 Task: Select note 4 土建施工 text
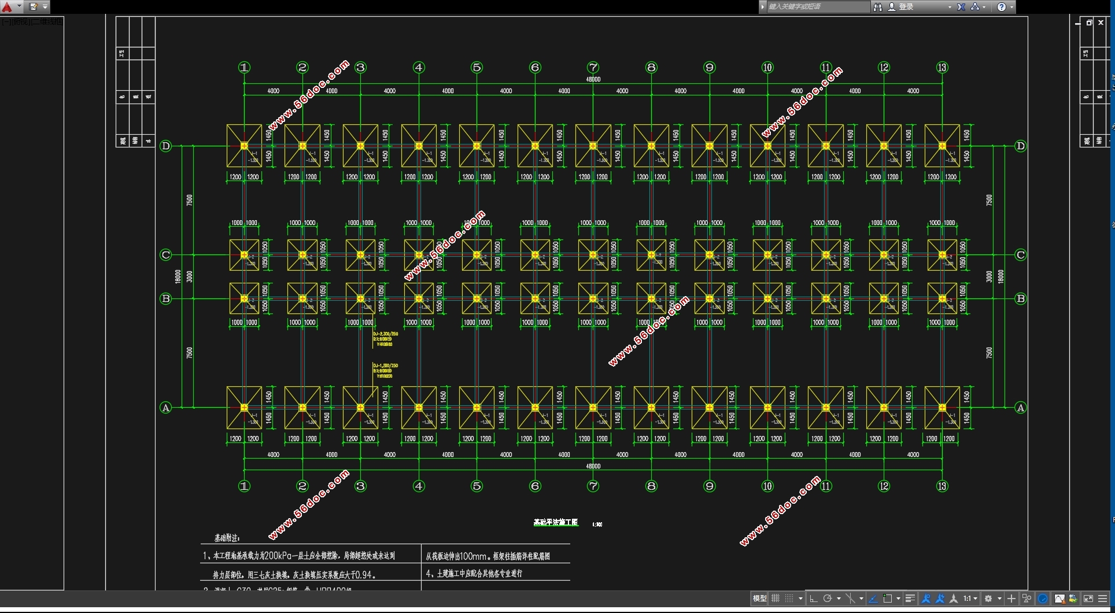pos(474,573)
